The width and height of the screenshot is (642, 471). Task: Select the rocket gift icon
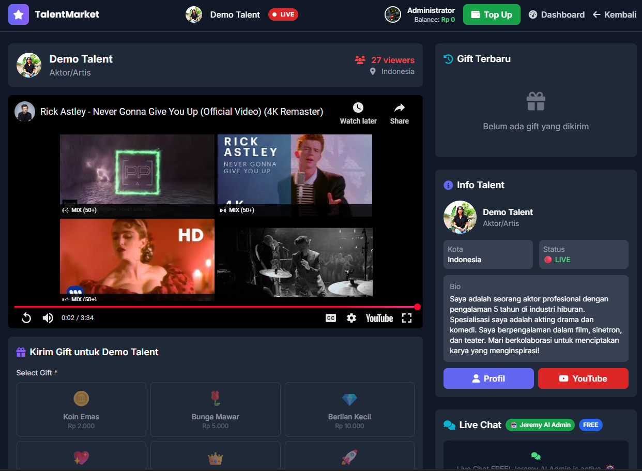[349, 458]
